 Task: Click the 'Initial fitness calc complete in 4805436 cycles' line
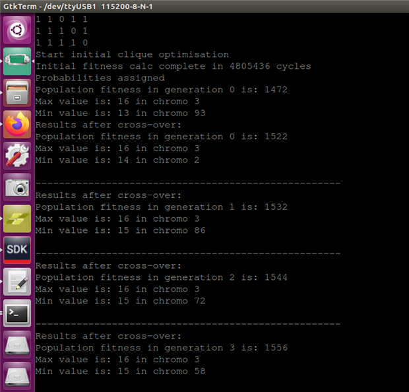pos(173,66)
